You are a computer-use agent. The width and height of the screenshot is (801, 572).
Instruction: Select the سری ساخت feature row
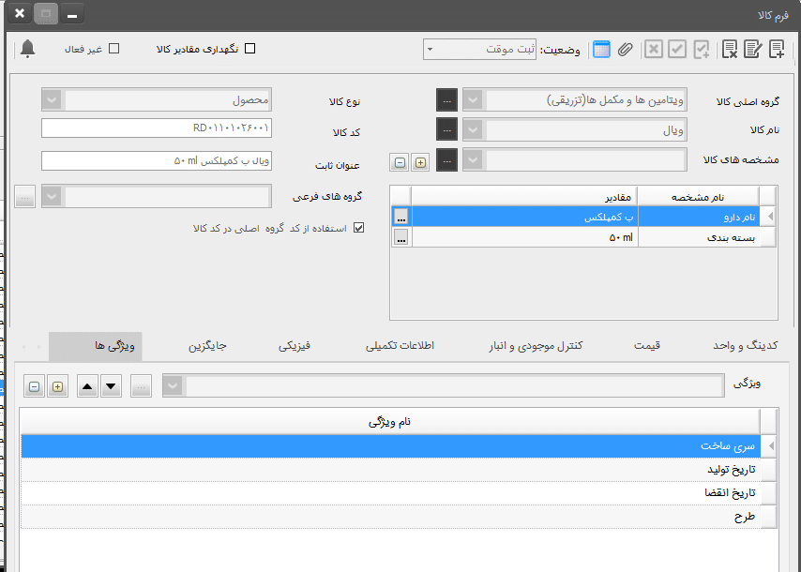pyautogui.click(x=391, y=445)
